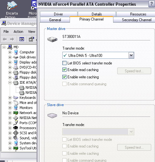
Task: Click the System devices category icon
Action: coord(16,143)
